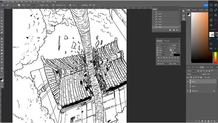Toggle layer filtering on/off switch

pos(212,71)
